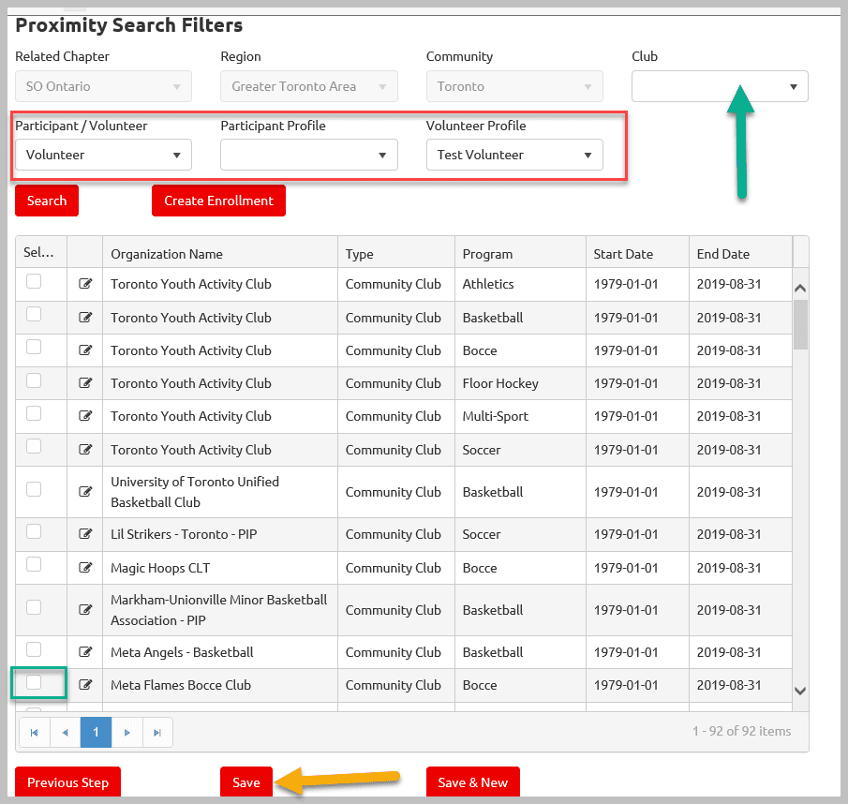Edit Markham-Unionville Minor Basketball Association row
Image resolution: width=848 pixels, height=804 pixels.
[x=85, y=609]
